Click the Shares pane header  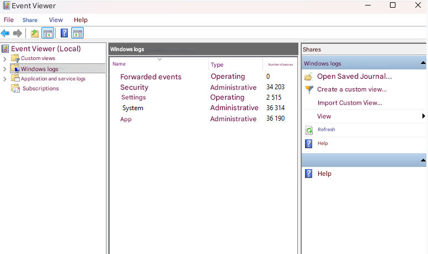point(363,50)
